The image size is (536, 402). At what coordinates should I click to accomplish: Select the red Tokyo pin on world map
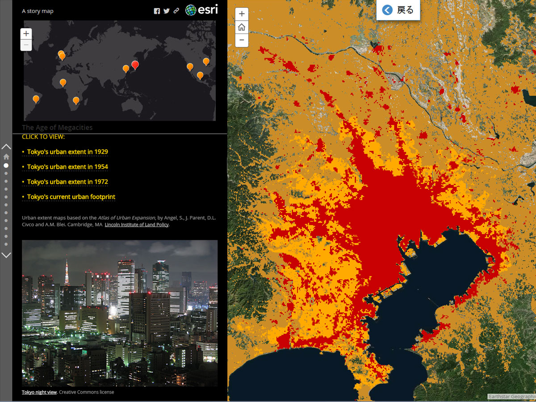pos(135,65)
